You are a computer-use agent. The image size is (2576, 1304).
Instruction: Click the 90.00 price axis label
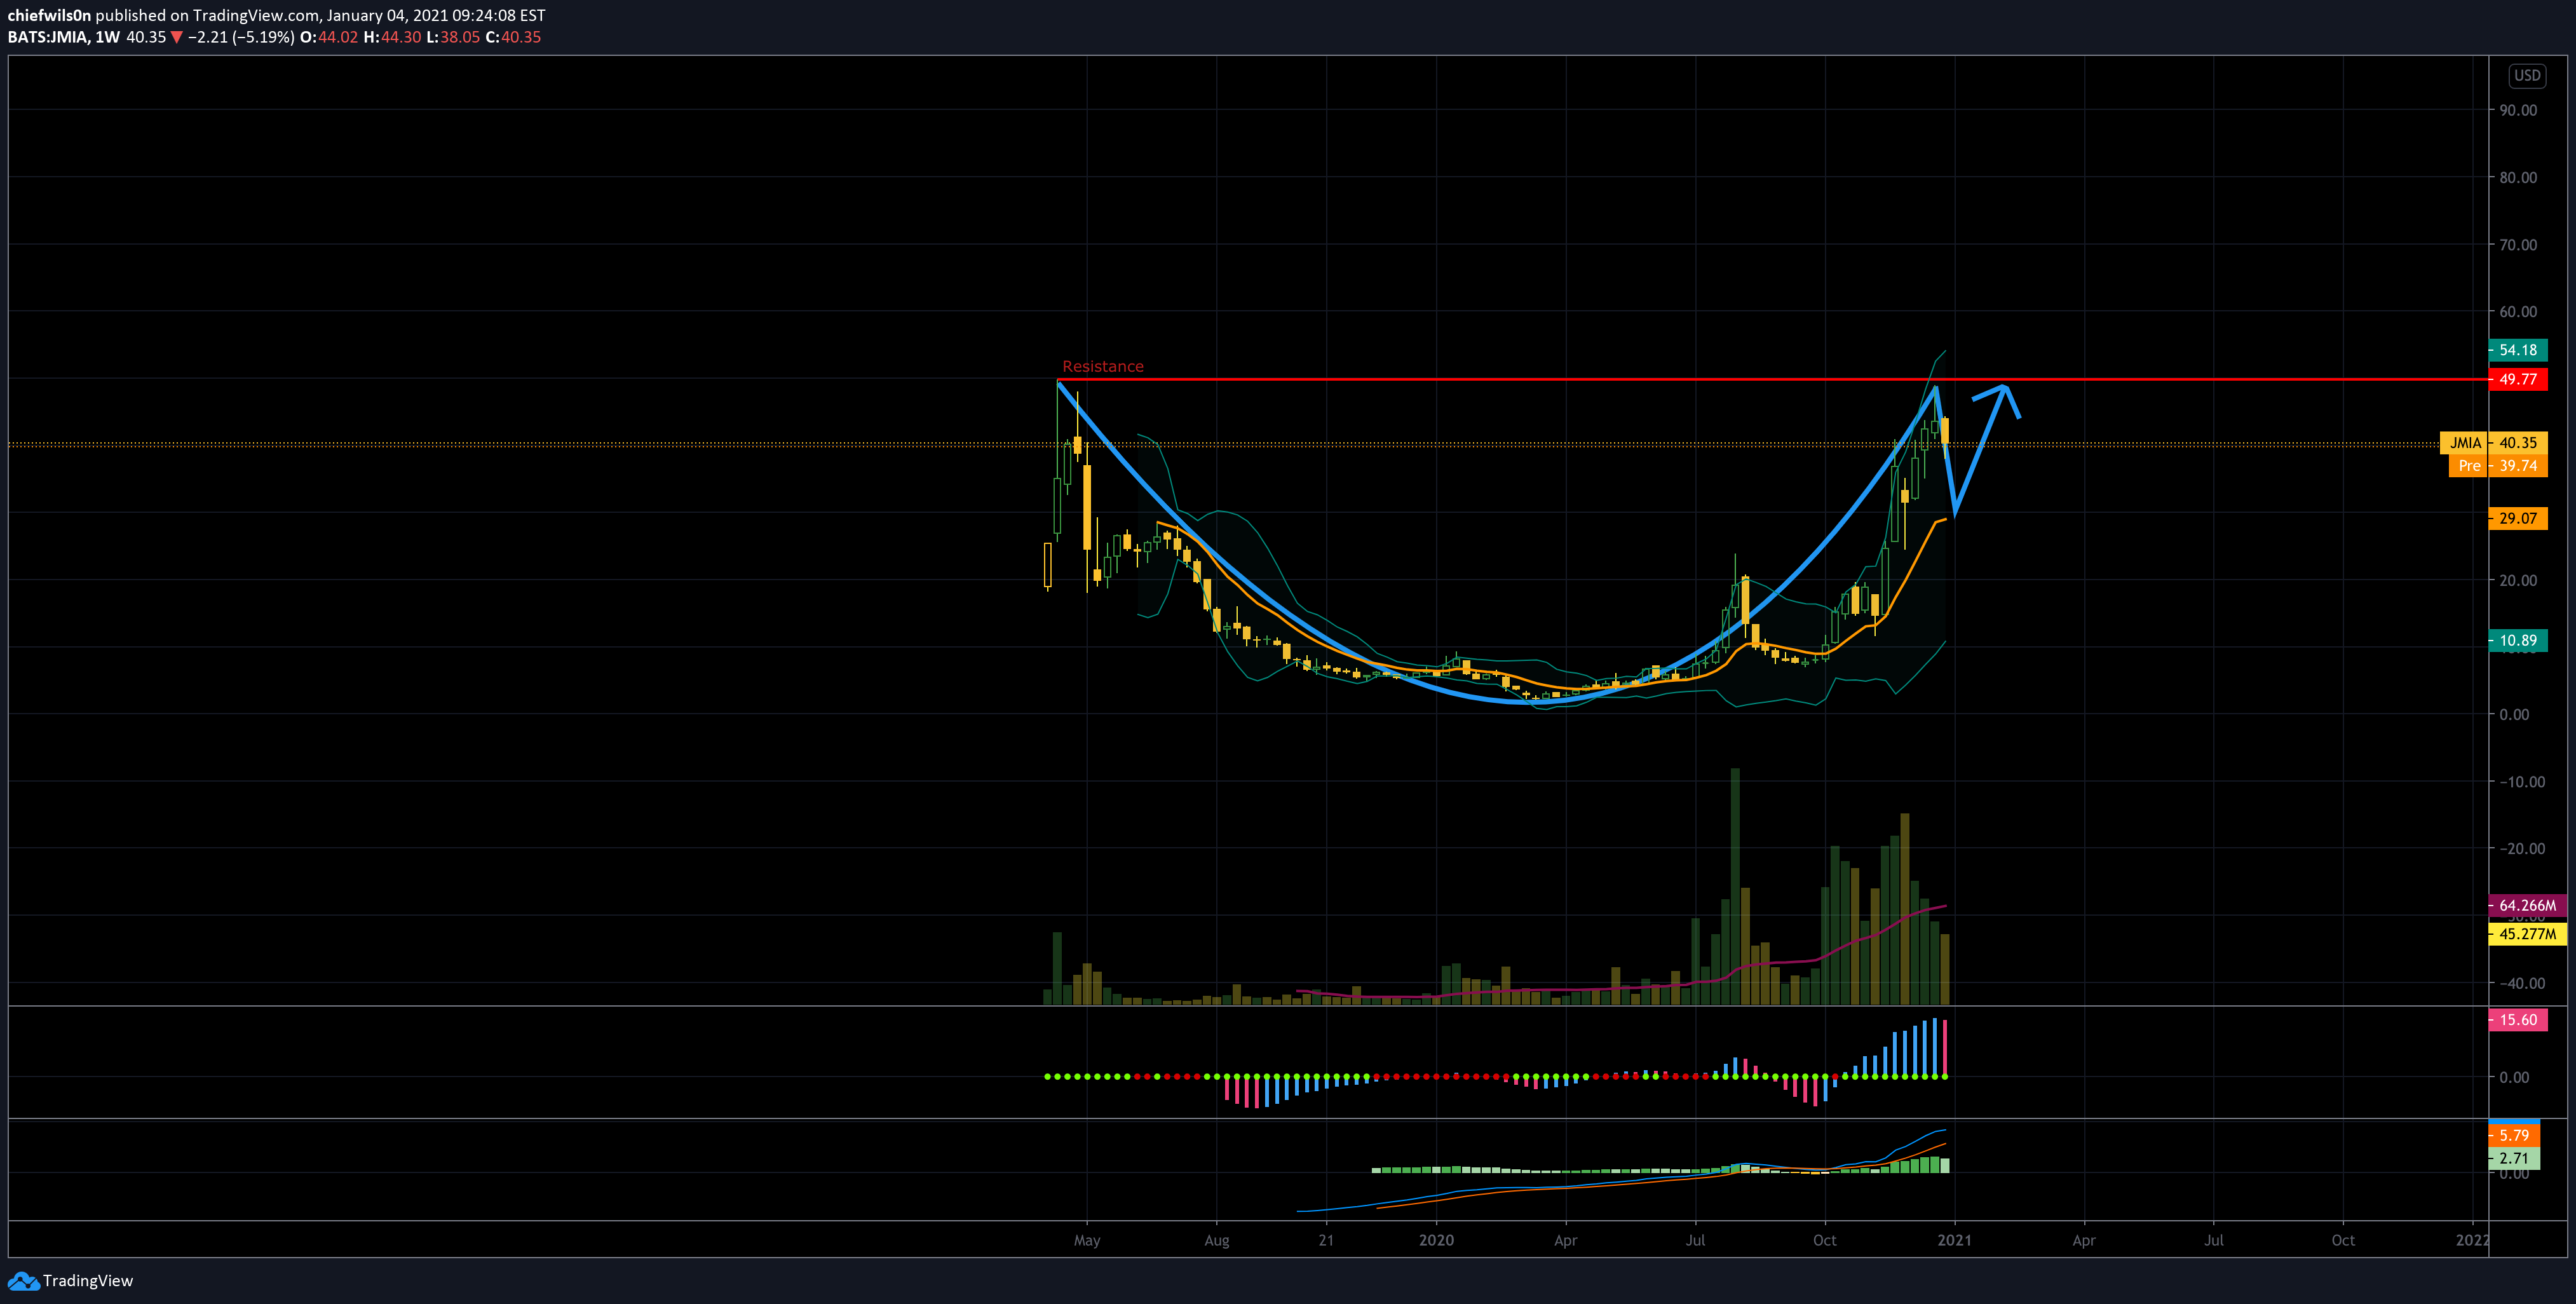[x=2518, y=110]
